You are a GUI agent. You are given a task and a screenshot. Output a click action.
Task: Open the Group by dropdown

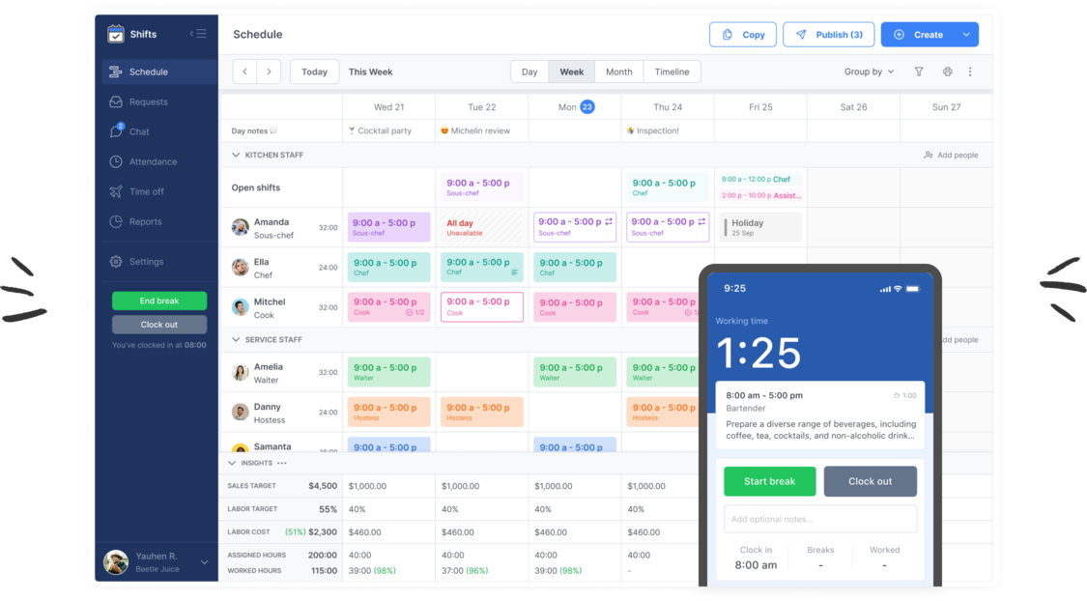point(868,72)
